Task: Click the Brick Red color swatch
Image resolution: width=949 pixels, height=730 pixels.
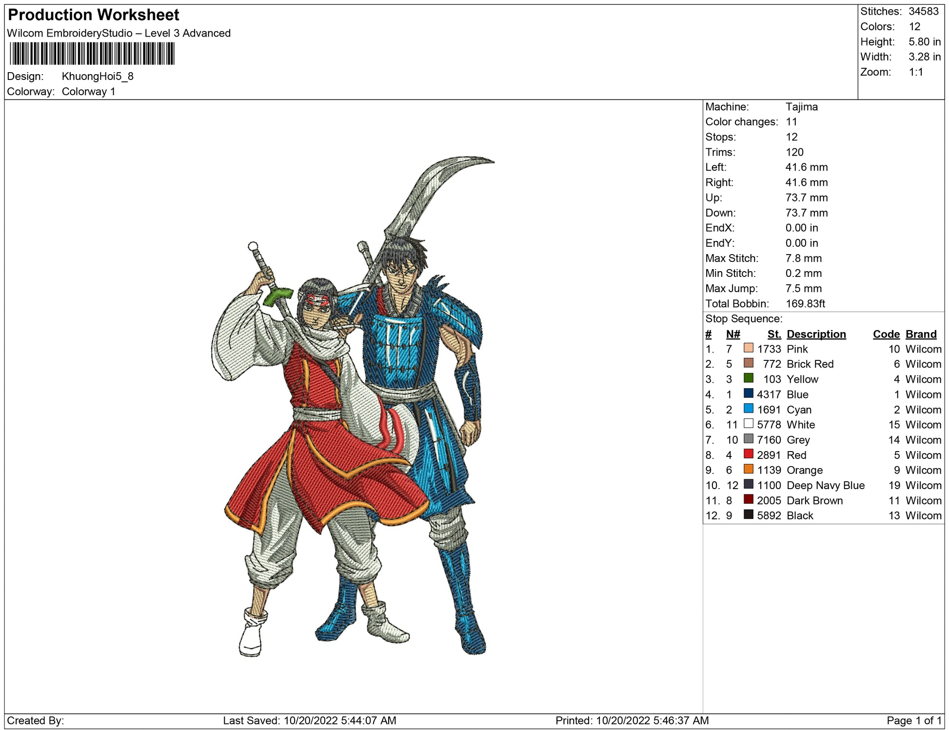Action: click(748, 363)
